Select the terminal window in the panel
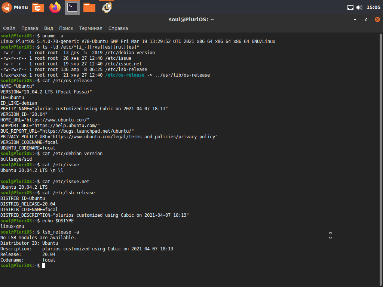Image resolution: width=383 pixels, height=287 pixels. click(x=72, y=7)
